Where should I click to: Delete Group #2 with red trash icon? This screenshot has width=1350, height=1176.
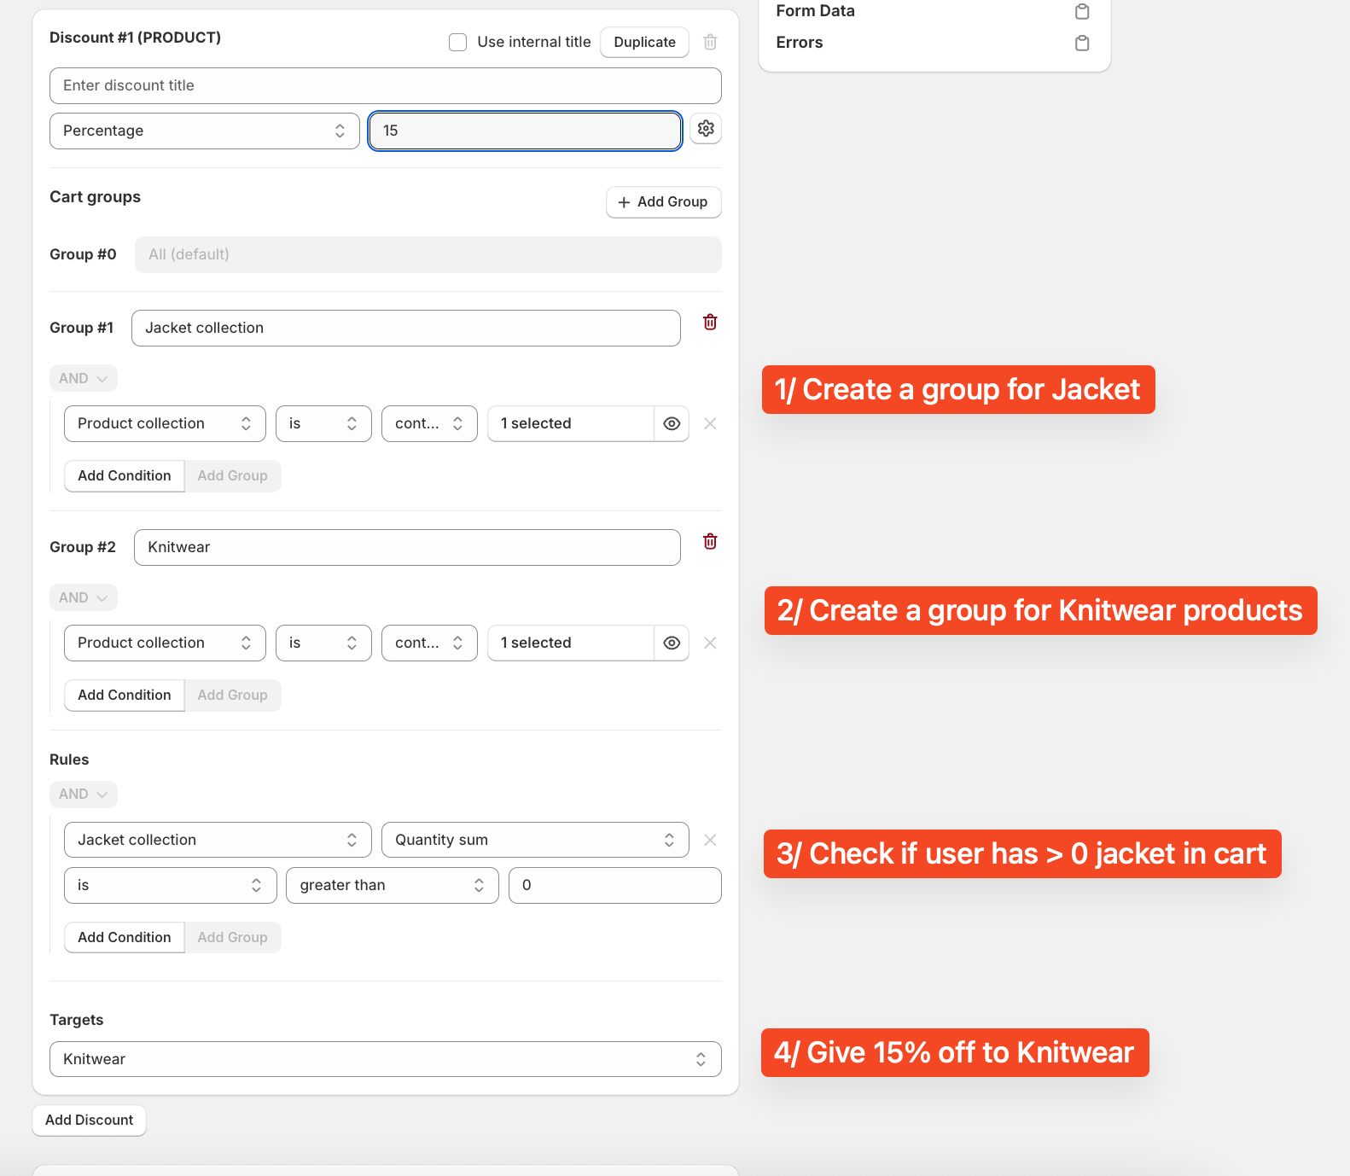coord(710,542)
